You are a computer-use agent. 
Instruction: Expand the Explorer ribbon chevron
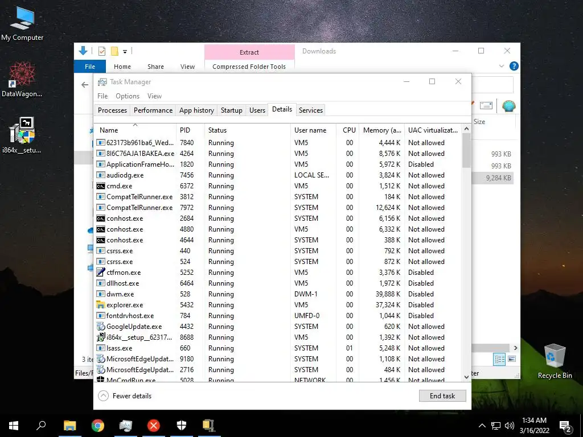pos(502,66)
